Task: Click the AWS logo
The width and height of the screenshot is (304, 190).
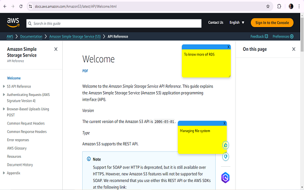Action: 13,23
